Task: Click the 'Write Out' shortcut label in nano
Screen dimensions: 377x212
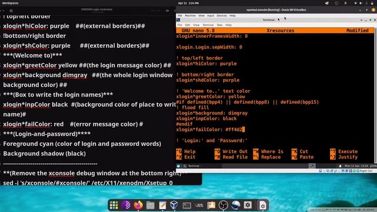Action: [235, 151]
